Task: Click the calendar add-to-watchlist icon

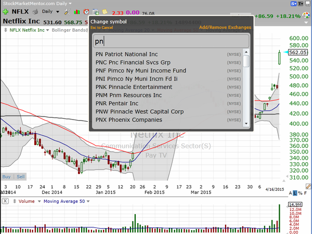Action: [96, 12]
